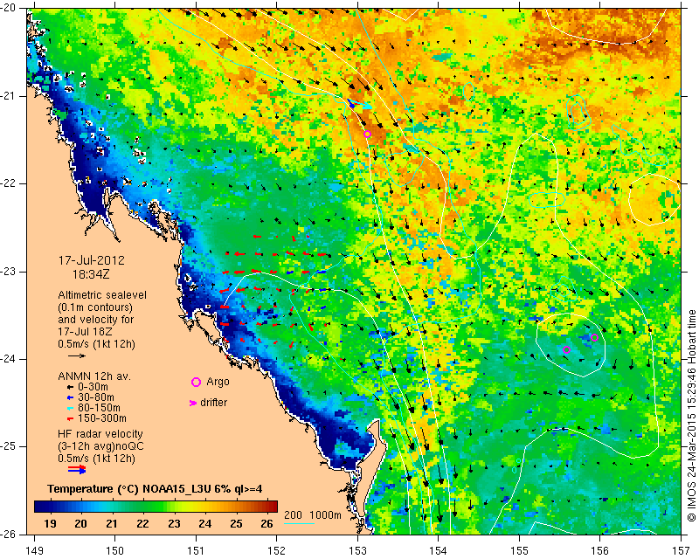699x559 pixels.
Task: Click the longitude axis label '154'
Action: (x=439, y=550)
